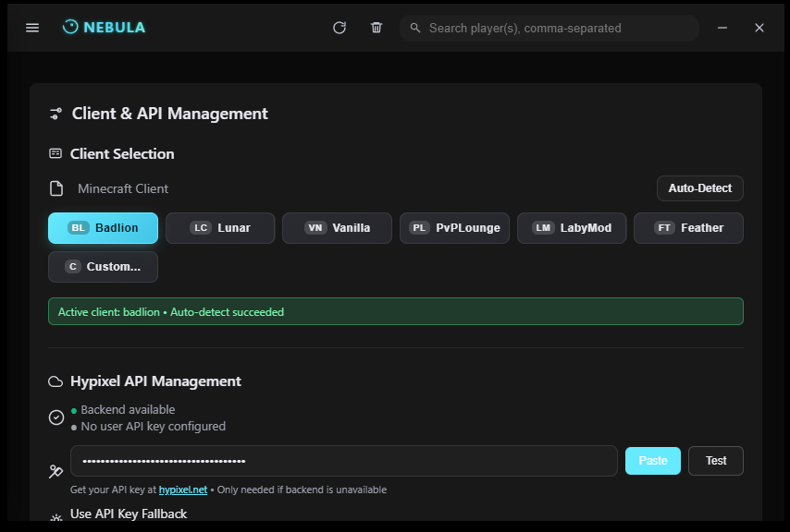Open the hamburger navigation menu
790x532 pixels.
[31, 27]
